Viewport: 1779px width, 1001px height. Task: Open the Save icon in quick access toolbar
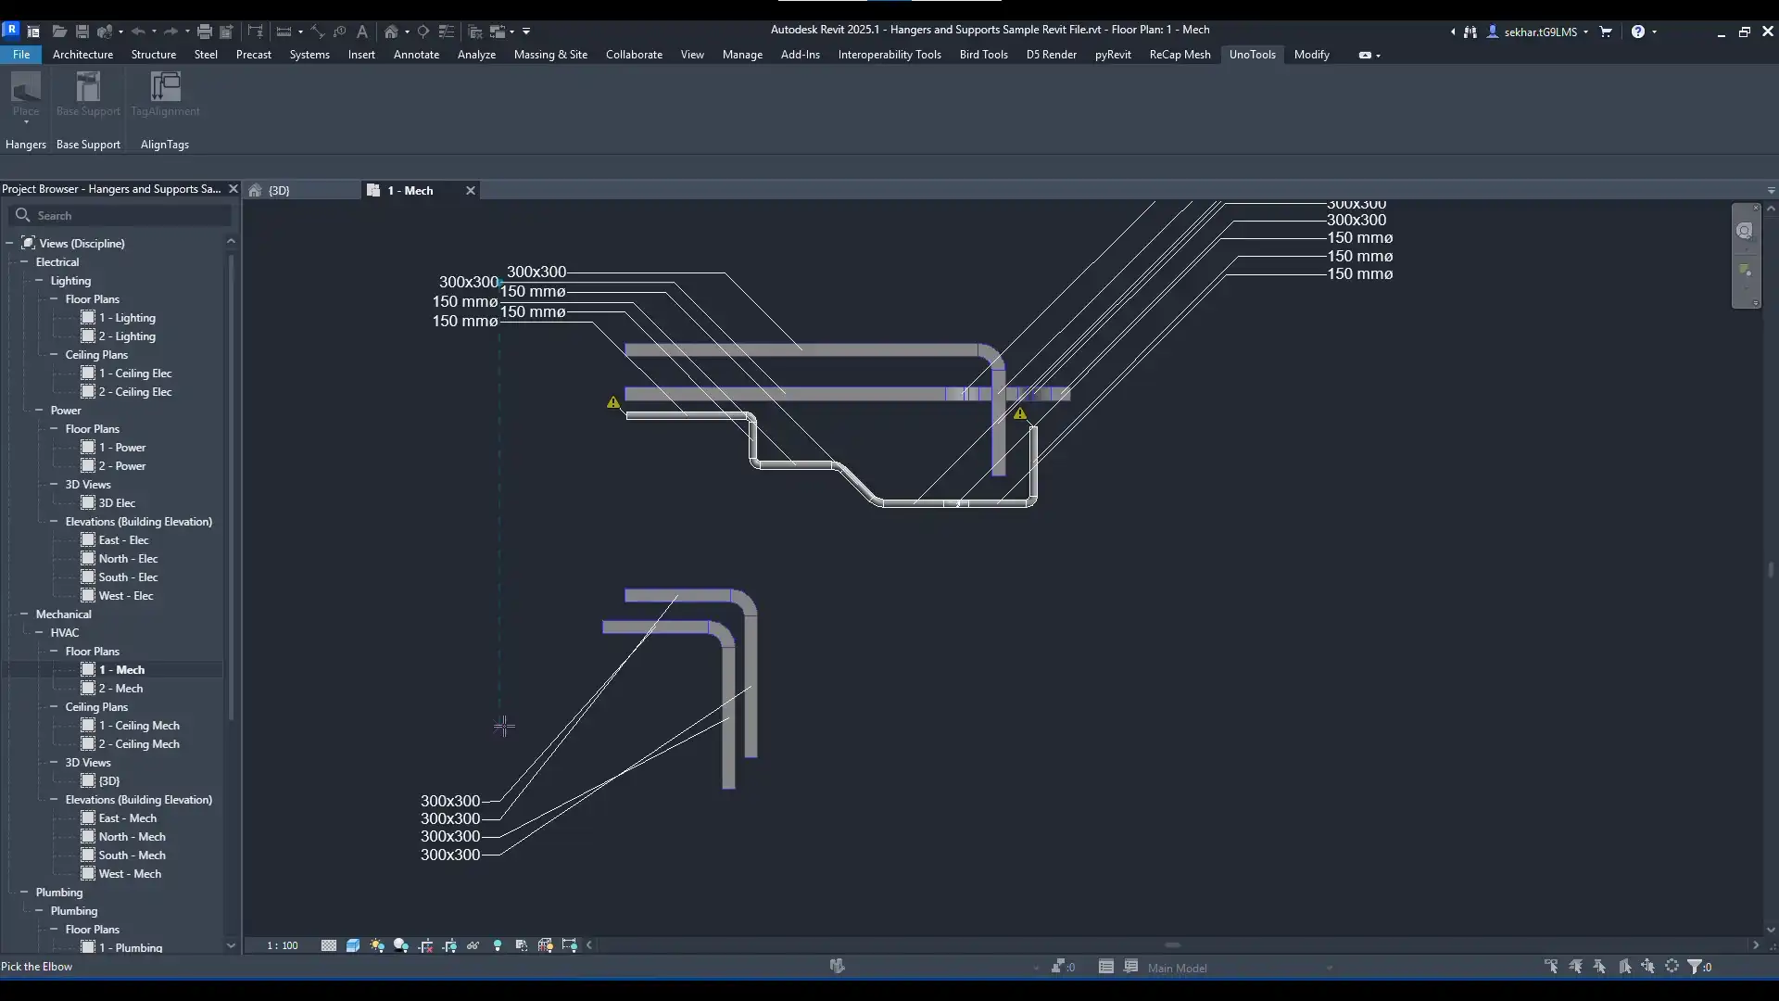(x=82, y=32)
